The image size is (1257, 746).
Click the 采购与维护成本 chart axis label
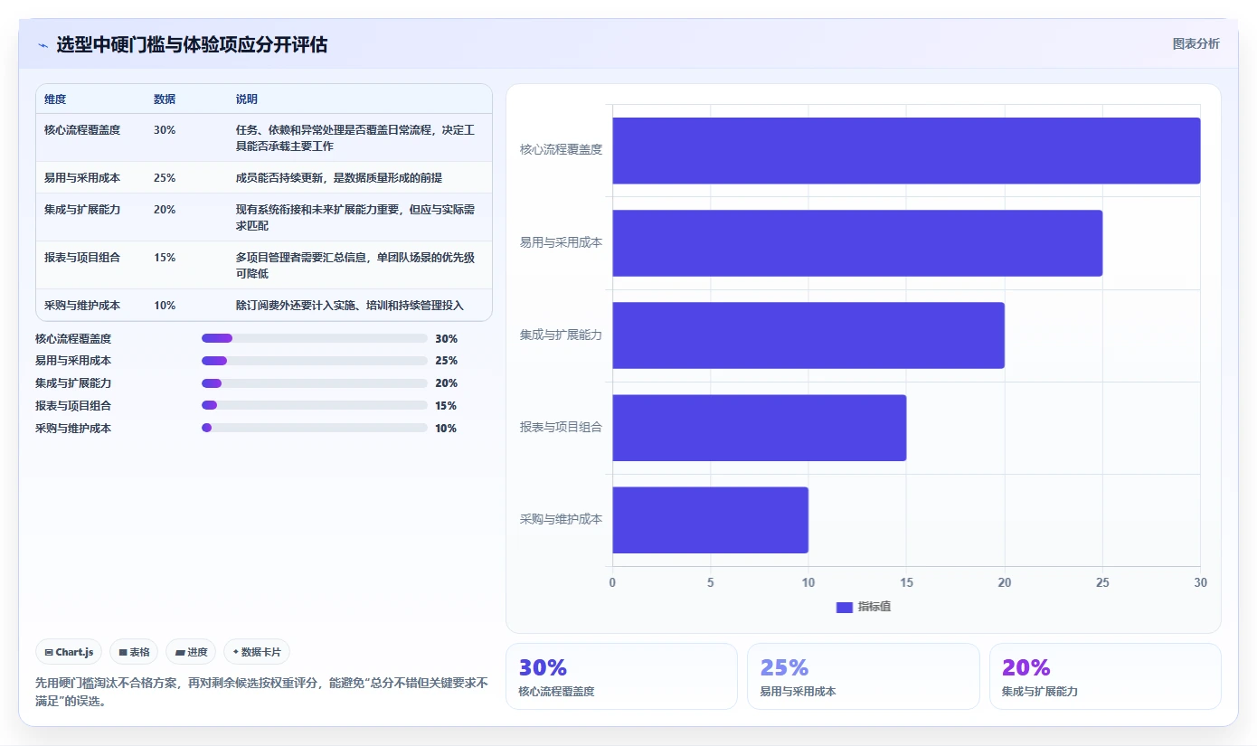561,519
